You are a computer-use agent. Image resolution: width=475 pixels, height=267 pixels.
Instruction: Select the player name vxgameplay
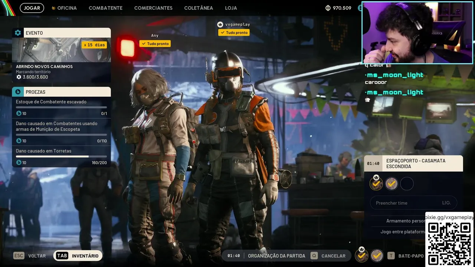237,24
